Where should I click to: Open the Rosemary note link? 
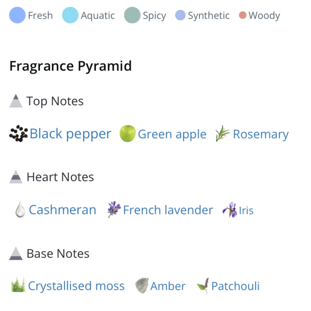click(261, 134)
